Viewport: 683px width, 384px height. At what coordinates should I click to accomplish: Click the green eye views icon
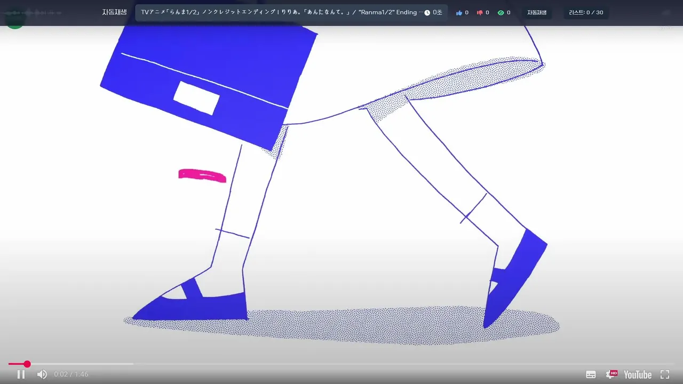501,12
